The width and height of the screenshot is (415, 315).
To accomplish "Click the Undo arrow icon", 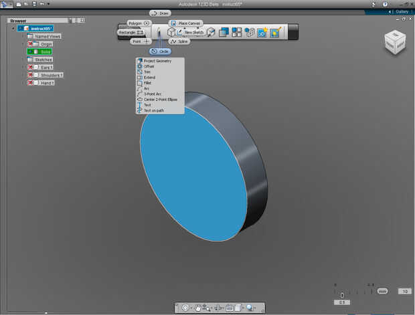I will pos(42,4).
